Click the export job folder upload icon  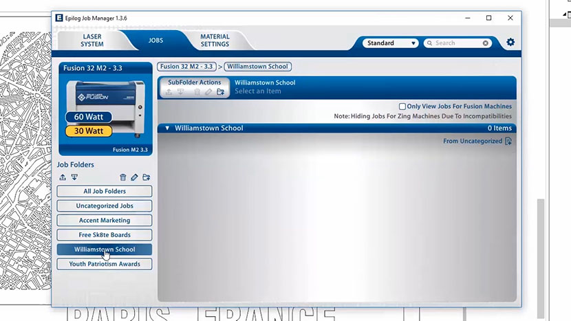pos(63,177)
